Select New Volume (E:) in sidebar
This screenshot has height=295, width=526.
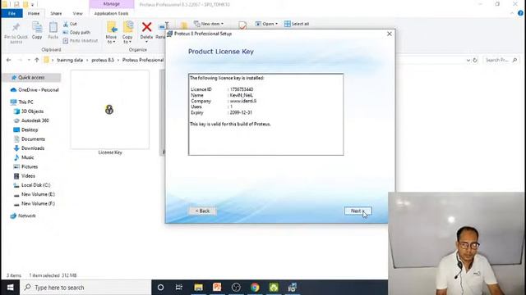point(35,194)
